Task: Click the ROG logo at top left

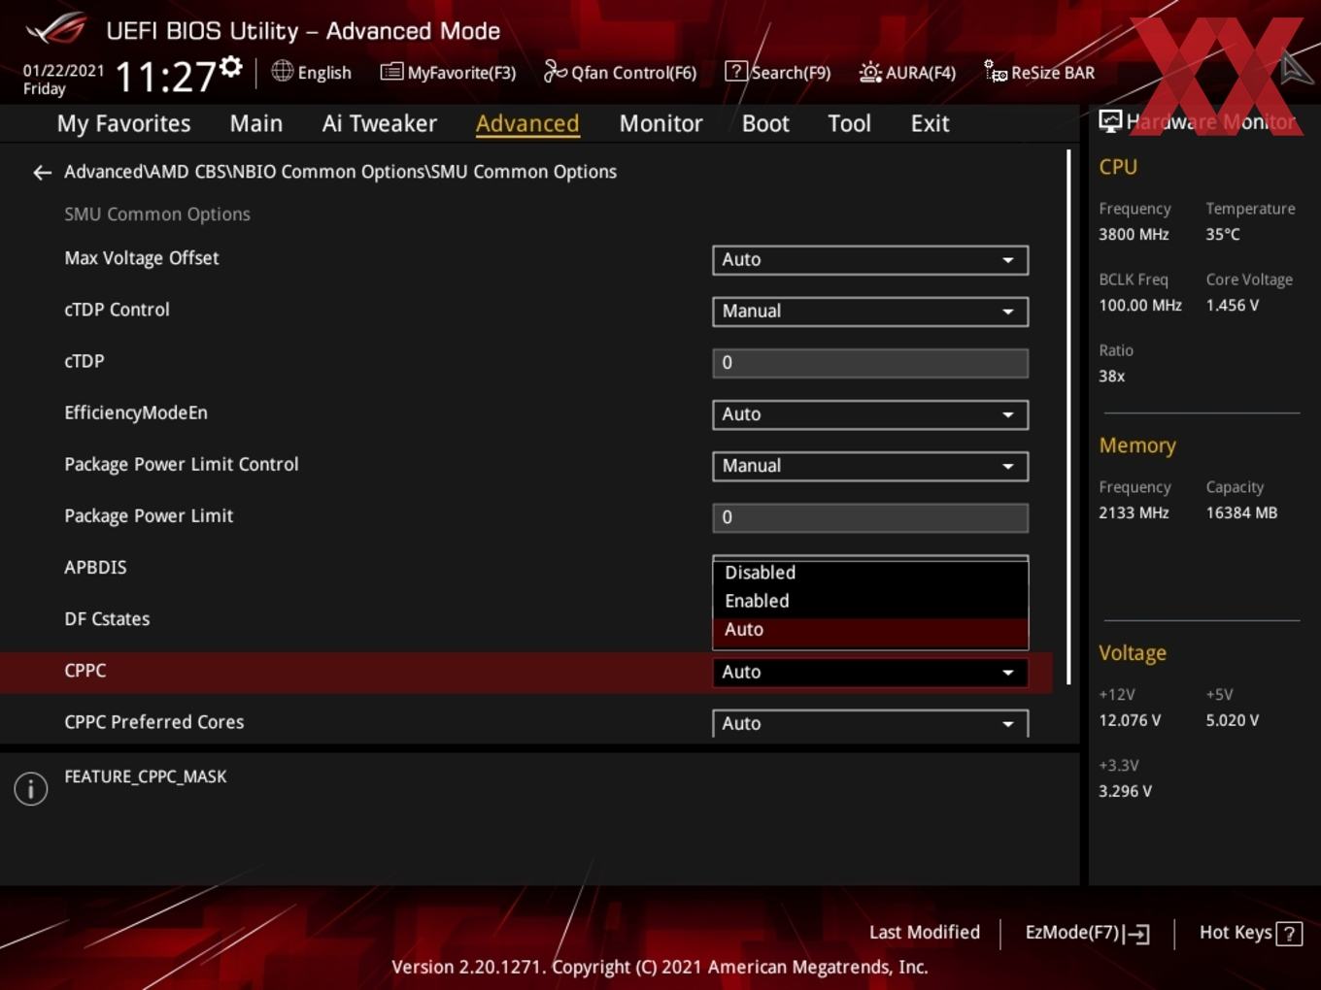Action: [56, 29]
